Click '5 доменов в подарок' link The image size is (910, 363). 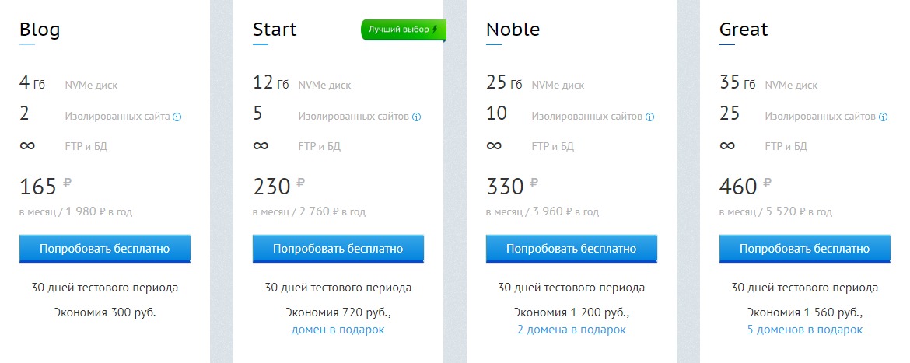point(805,330)
